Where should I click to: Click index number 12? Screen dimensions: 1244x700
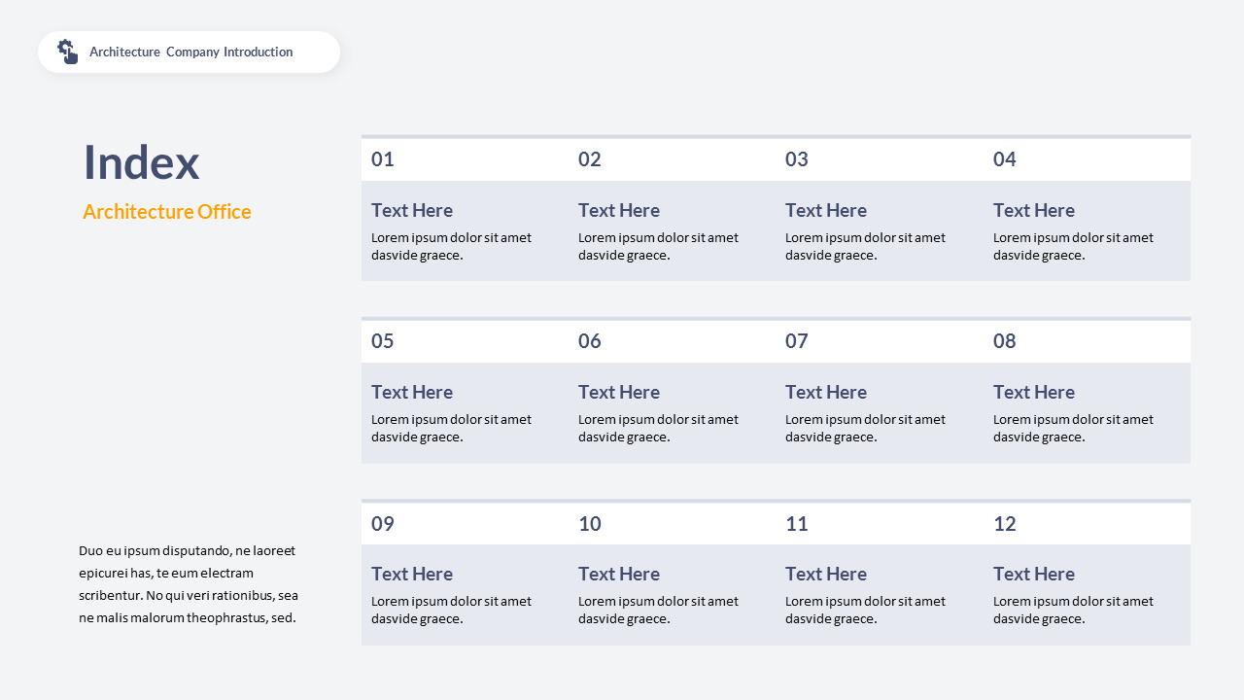(x=1005, y=524)
